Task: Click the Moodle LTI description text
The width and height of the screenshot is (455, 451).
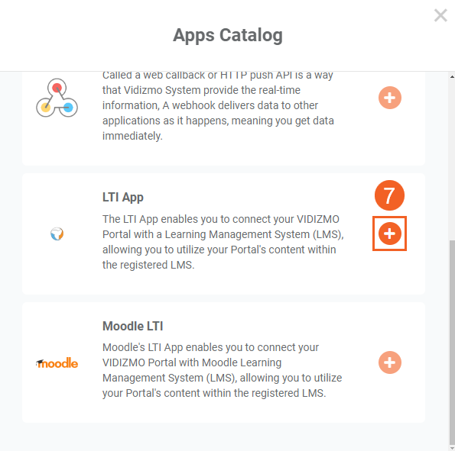Action: 223,370
